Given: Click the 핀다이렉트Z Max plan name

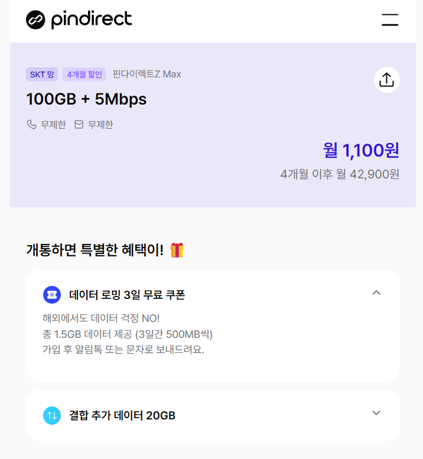Looking at the screenshot, I should click(147, 74).
